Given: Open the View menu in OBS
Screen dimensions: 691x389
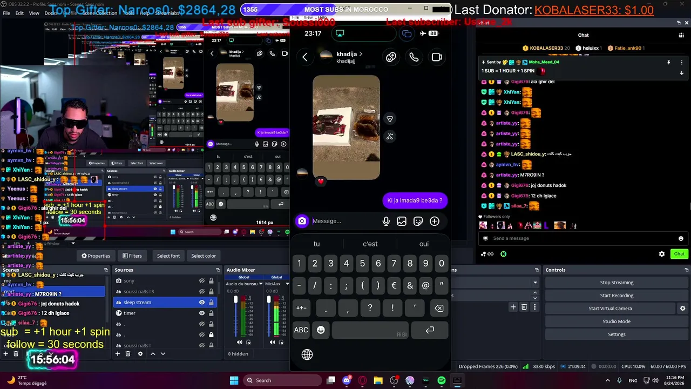Looking at the screenshot, I should (34, 13).
